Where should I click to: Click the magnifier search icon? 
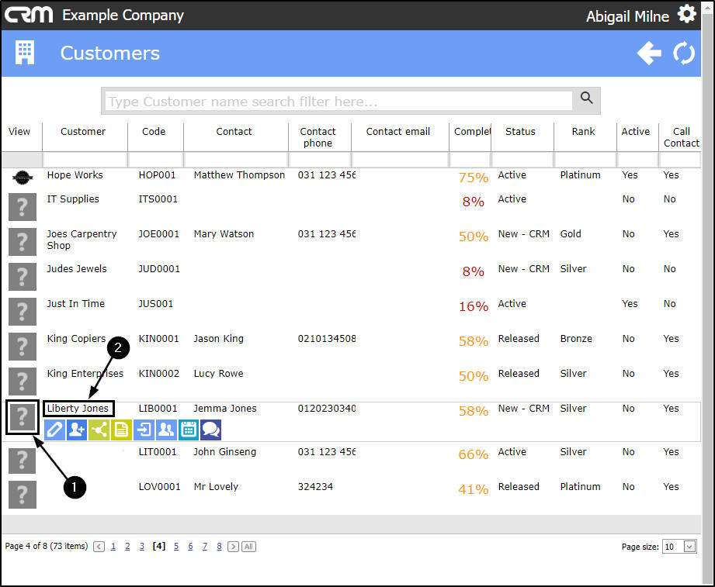[586, 98]
